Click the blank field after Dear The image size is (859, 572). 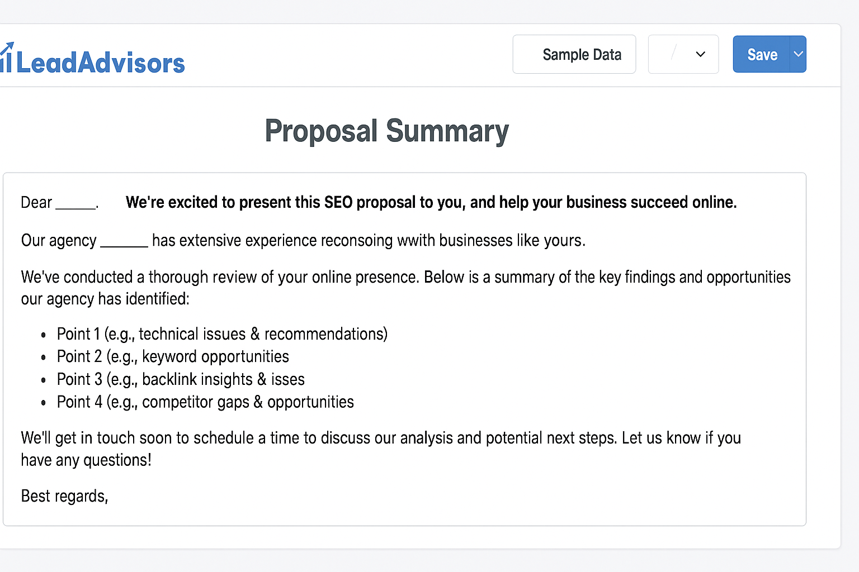point(76,203)
